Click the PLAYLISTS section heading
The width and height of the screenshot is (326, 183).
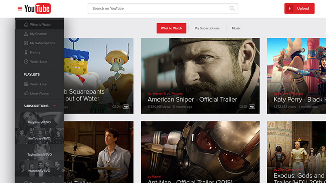pos(32,74)
